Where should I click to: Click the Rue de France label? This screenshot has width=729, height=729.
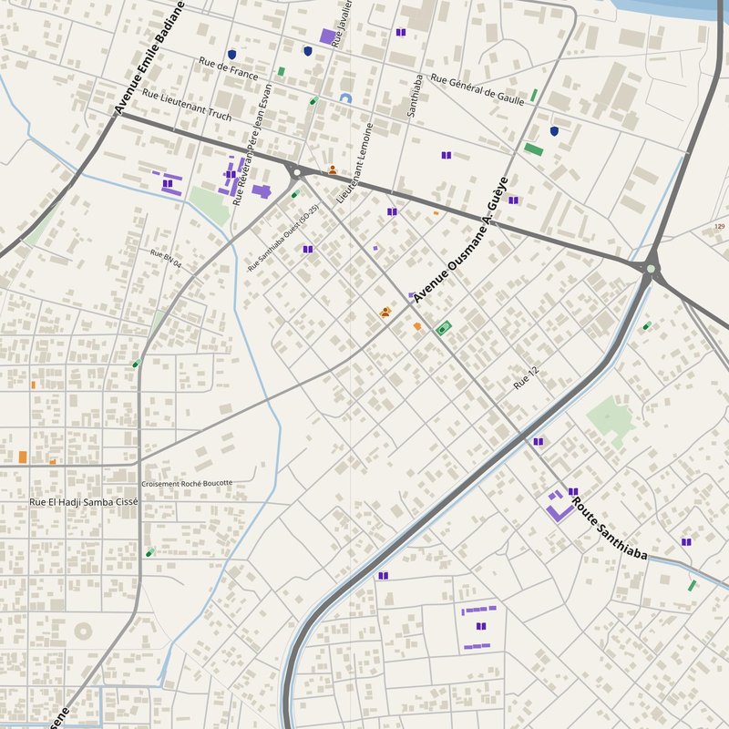(229, 68)
